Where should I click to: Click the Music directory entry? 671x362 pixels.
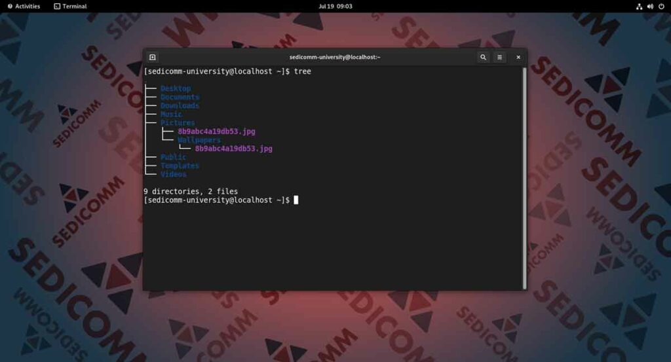(171, 114)
